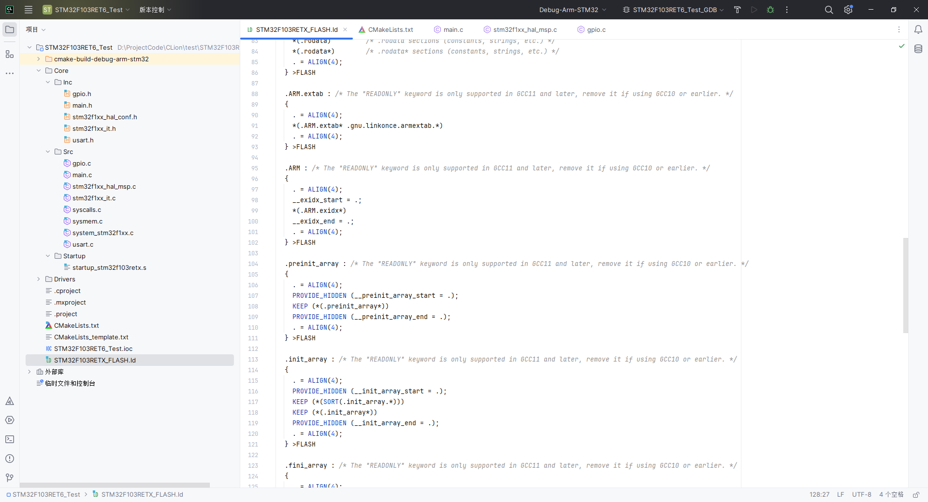
Task: Expand the 外部库 node
Action: 29,372
